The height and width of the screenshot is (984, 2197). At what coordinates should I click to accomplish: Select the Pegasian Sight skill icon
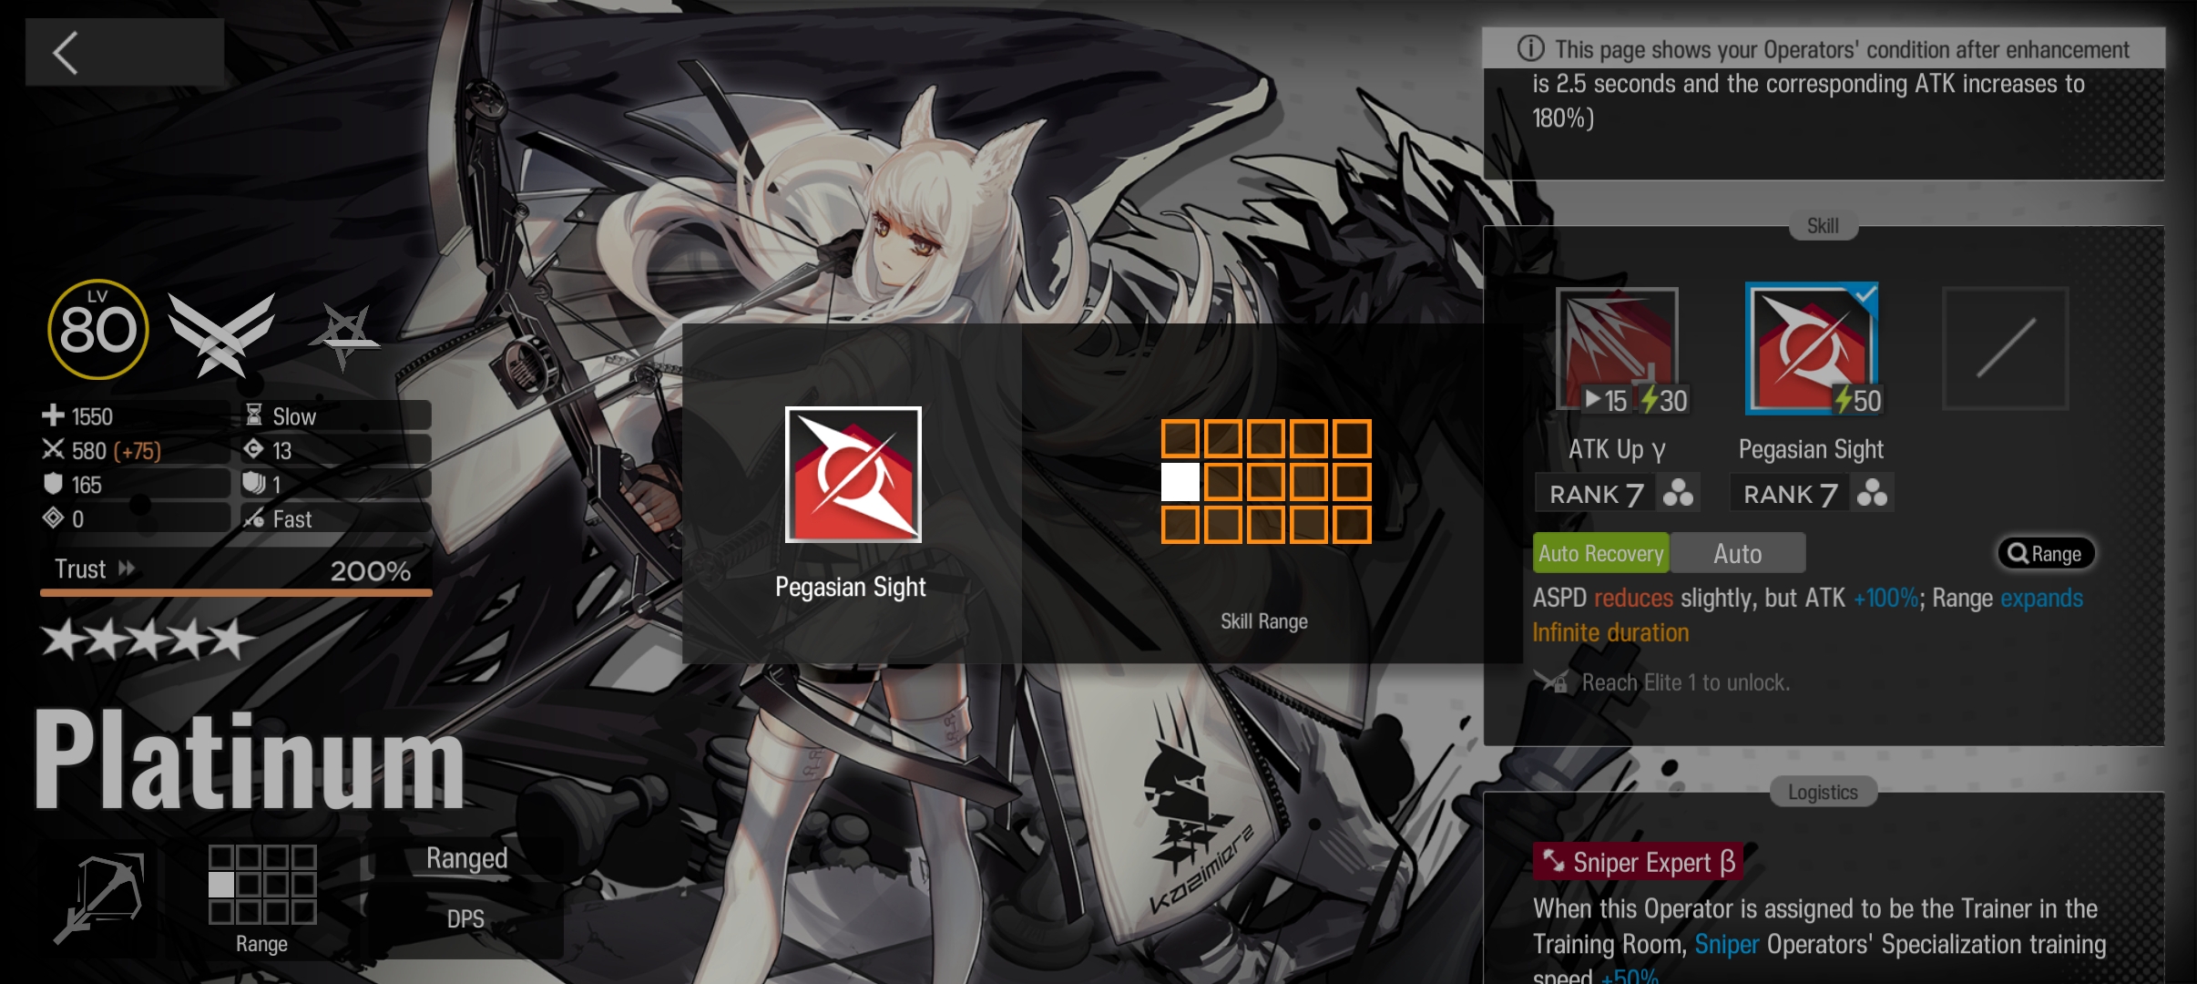(x=1811, y=350)
